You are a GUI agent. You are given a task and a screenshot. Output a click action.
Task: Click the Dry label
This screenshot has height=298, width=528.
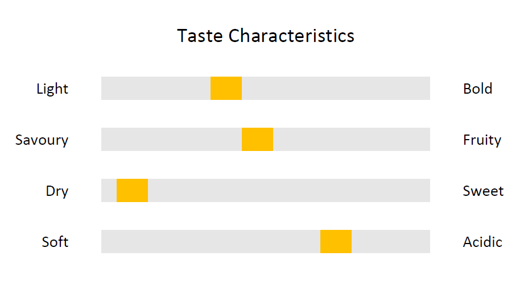click(x=57, y=191)
